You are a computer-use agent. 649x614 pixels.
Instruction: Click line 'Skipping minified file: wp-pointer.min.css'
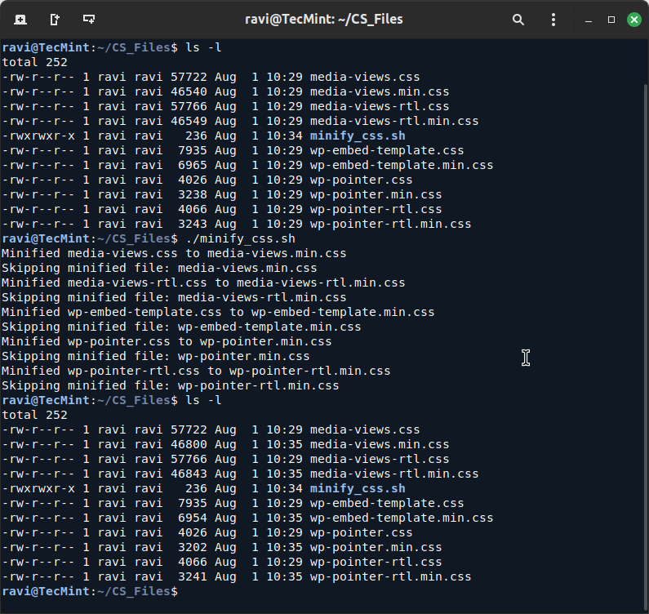(156, 357)
